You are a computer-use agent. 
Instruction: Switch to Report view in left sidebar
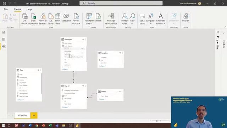click(x=4, y=32)
